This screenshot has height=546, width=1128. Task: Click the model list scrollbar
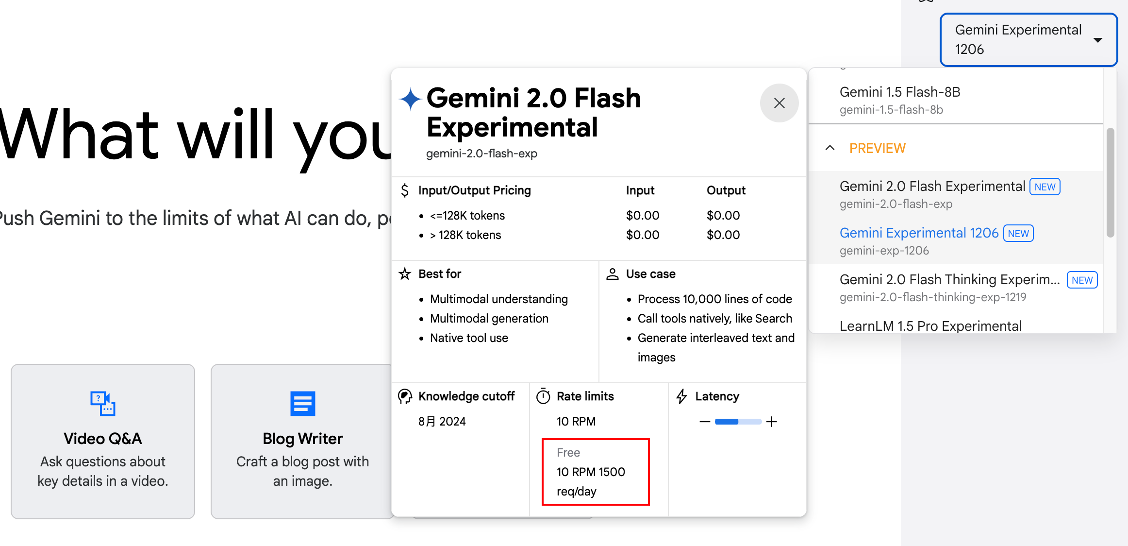tap(1110, 182)
